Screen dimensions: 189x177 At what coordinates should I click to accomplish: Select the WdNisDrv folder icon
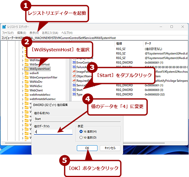click(27, 82)
